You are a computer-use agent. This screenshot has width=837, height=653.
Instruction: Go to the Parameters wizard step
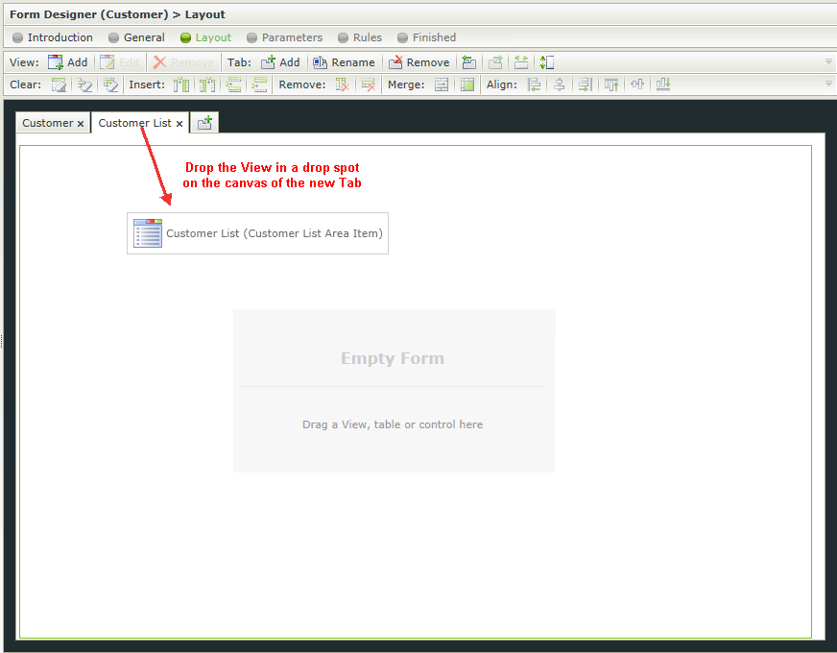(284, 37)
